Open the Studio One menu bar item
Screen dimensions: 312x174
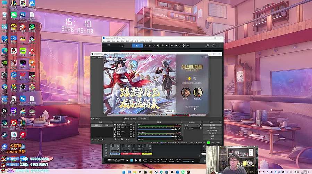(144, 41)
